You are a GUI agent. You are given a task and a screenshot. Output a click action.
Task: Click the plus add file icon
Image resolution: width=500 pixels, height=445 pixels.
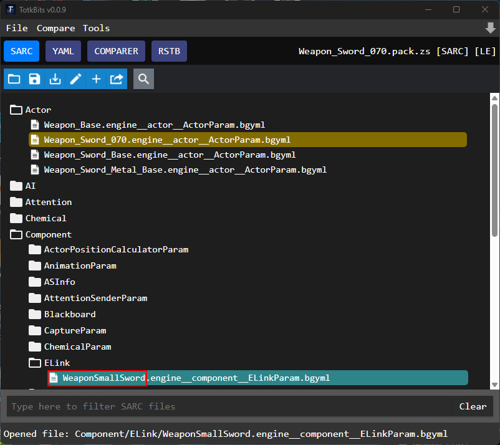click(x=96, y=79)
